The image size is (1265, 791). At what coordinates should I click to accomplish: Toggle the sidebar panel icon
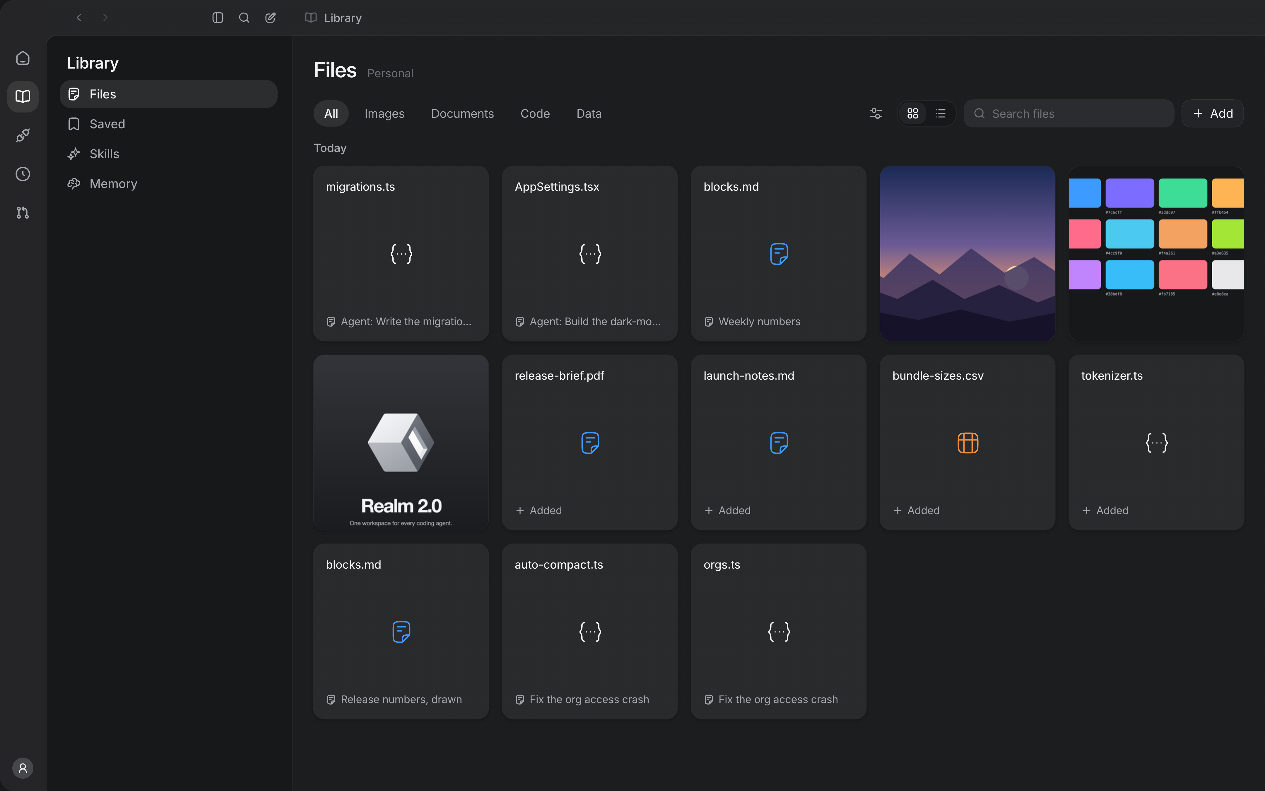[x=218, y=18]
